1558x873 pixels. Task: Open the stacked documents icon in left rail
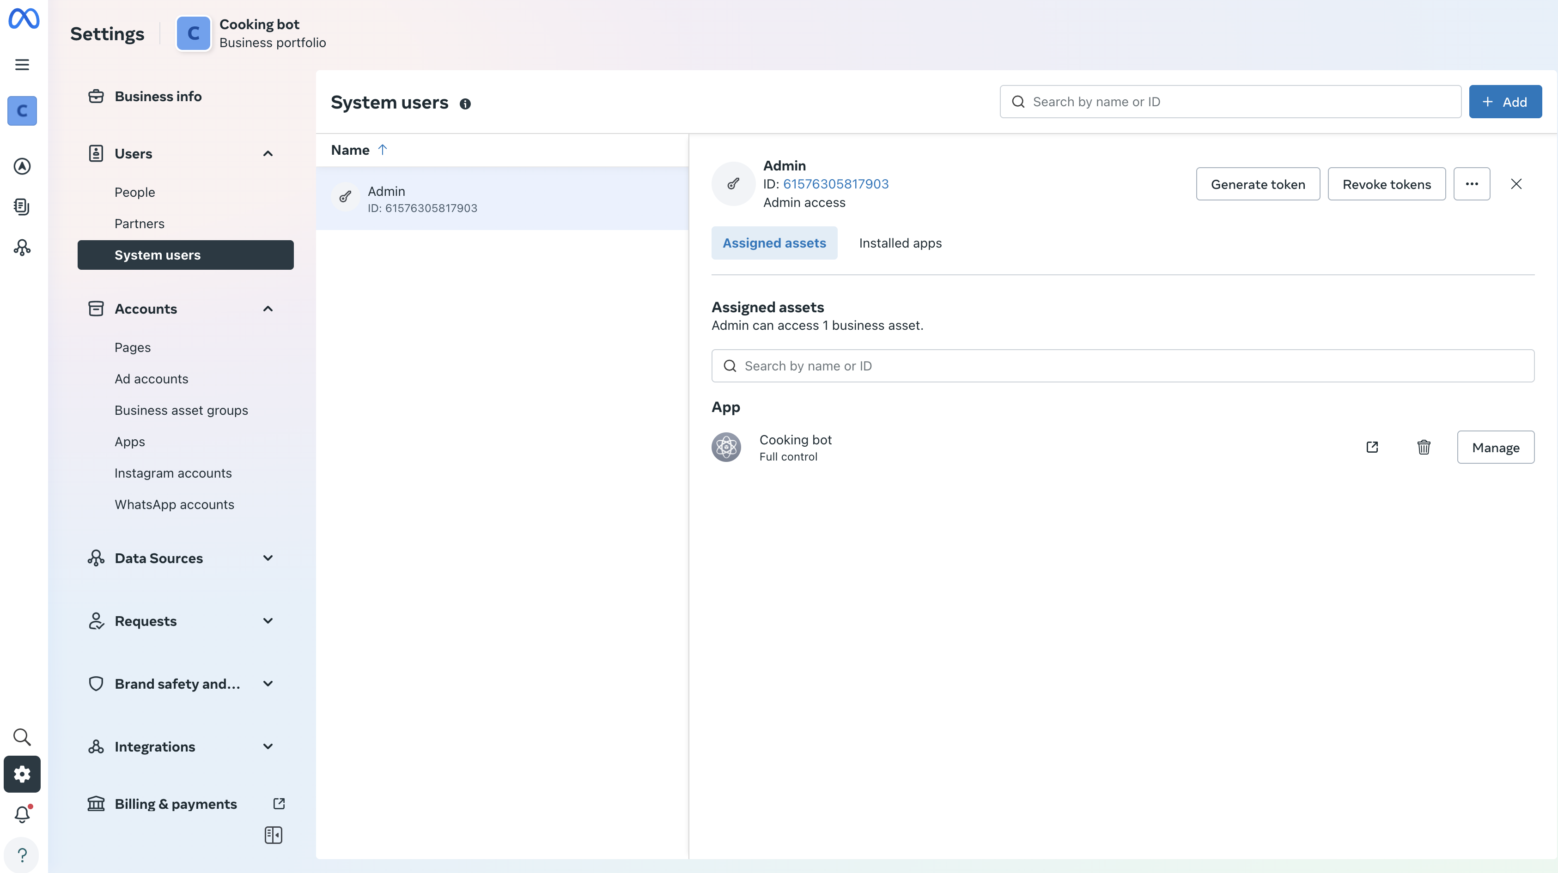[22, 207]
